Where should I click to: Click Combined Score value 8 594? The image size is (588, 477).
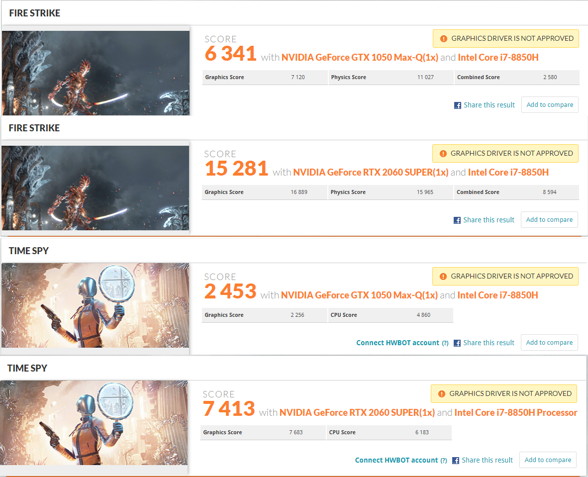(549, 192)
